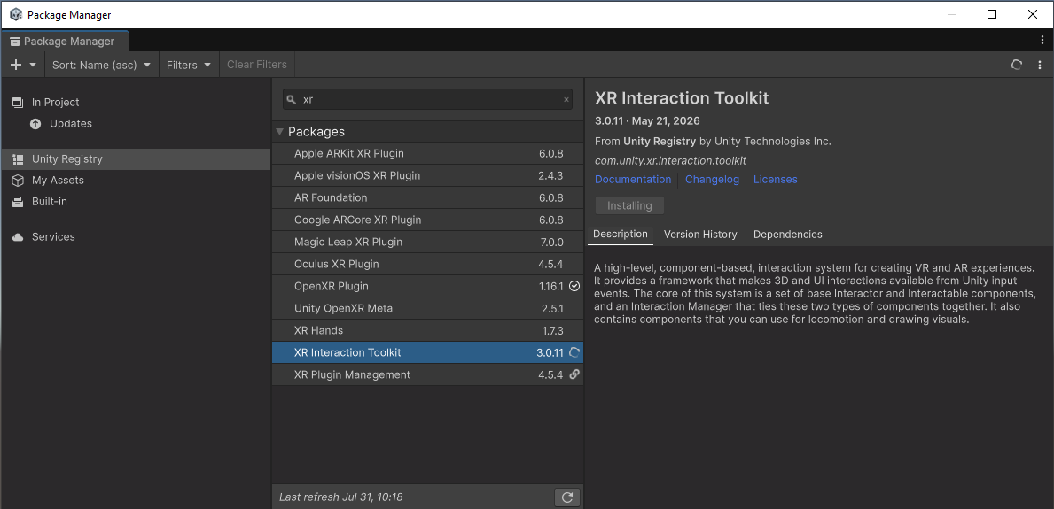
Task: Click the My Assets cube icon
Action: click(x=18, y=181)
